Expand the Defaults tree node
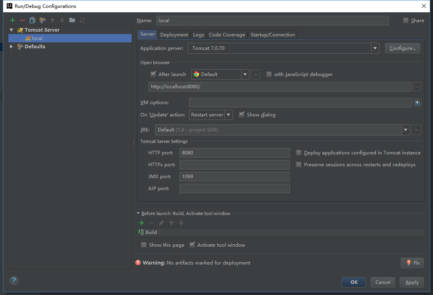The width and height of the screenshot is (433, 295). tap(11, 47)
